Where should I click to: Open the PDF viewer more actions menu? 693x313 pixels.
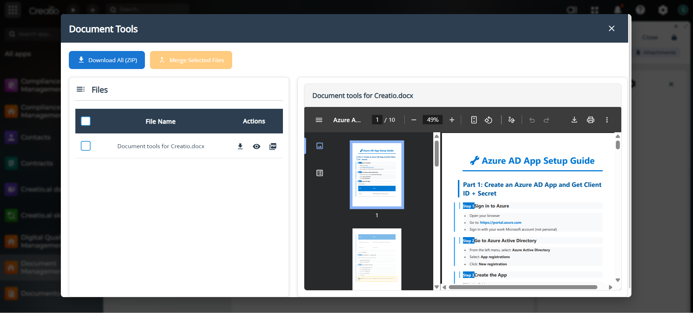click(607, 120)
